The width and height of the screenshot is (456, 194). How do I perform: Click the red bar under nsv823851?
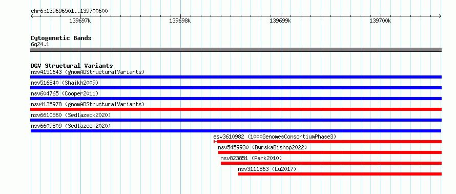click(331, 163)
